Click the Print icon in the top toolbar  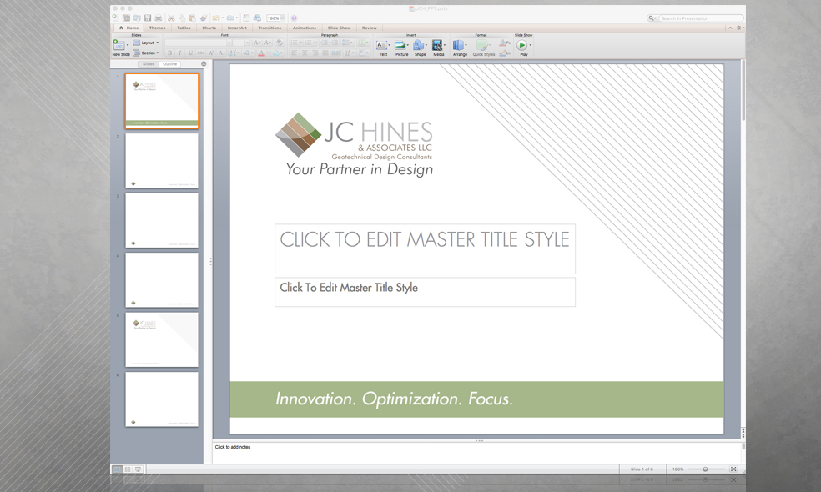(159, 18)
